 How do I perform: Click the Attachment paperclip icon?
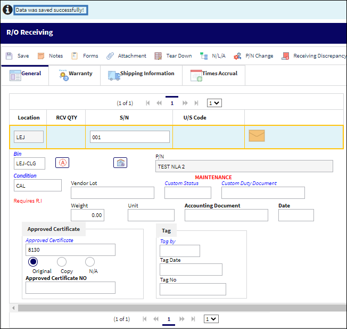110,56
